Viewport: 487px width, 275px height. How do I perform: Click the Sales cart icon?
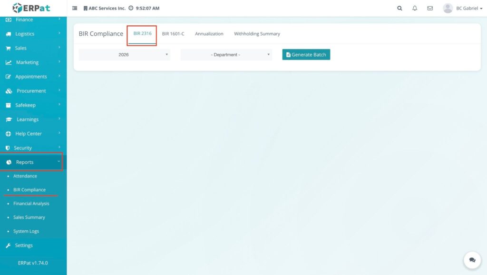tap(8, 48)
